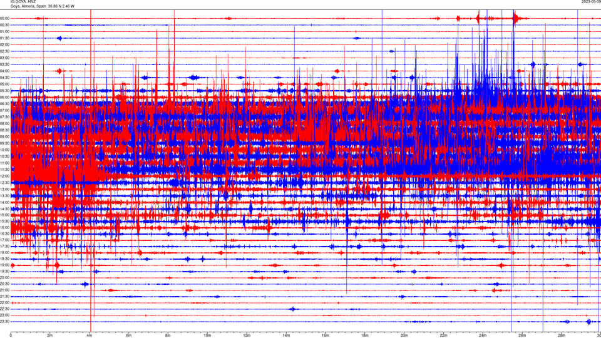Screen dimensions: 601x338
Task: Select the 00:30 trace time label
Action: point(5,25)
